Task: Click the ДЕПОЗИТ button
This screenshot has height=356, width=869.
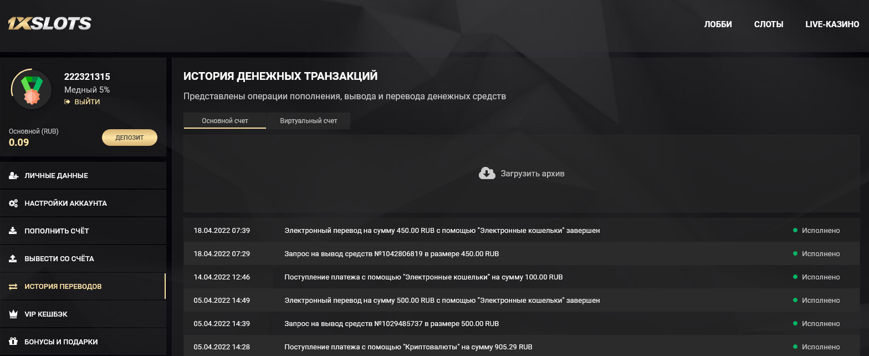Action: [130, 138]
